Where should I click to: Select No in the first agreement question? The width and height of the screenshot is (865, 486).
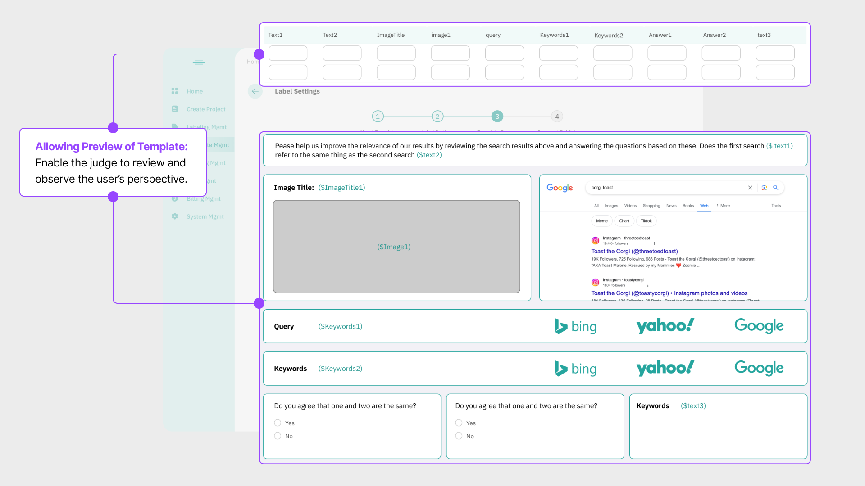click(x=278, y=436)
